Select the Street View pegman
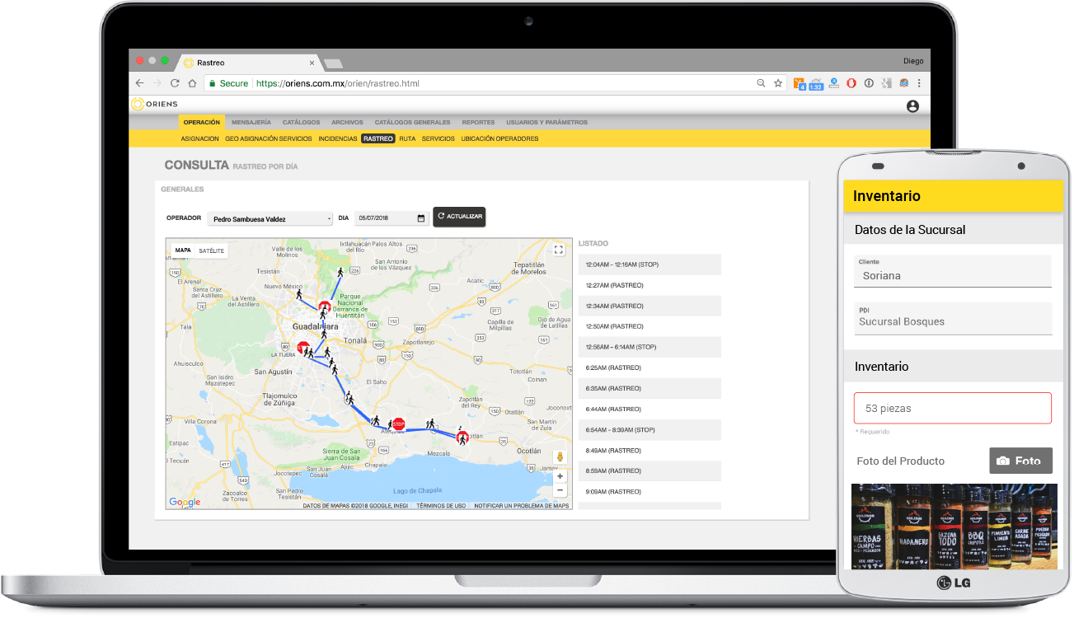 tap(560, 457)
